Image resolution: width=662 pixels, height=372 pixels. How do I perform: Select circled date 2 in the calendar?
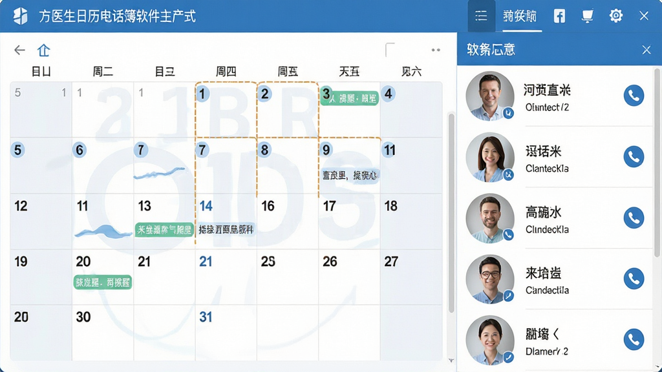point(264,94)
